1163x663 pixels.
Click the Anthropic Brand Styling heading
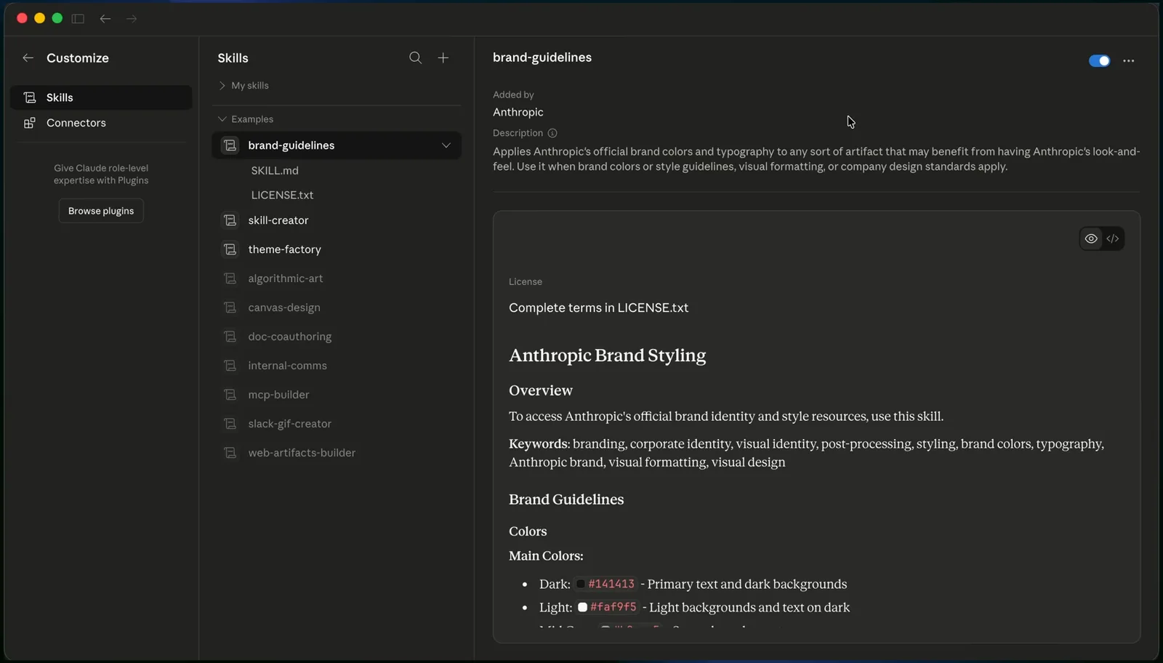[x=608, y=355]
